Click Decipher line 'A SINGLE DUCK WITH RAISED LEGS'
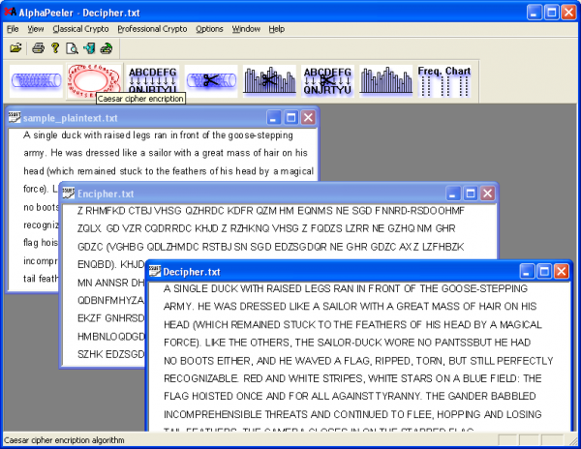Viewport: 581px width, 449px height. tap(346, 288)
